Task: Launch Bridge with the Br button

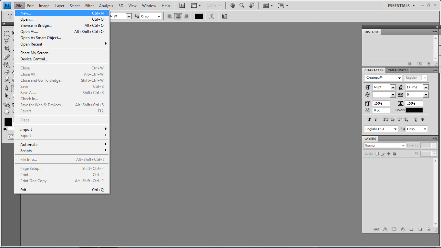Action: (x=182, y=5)
